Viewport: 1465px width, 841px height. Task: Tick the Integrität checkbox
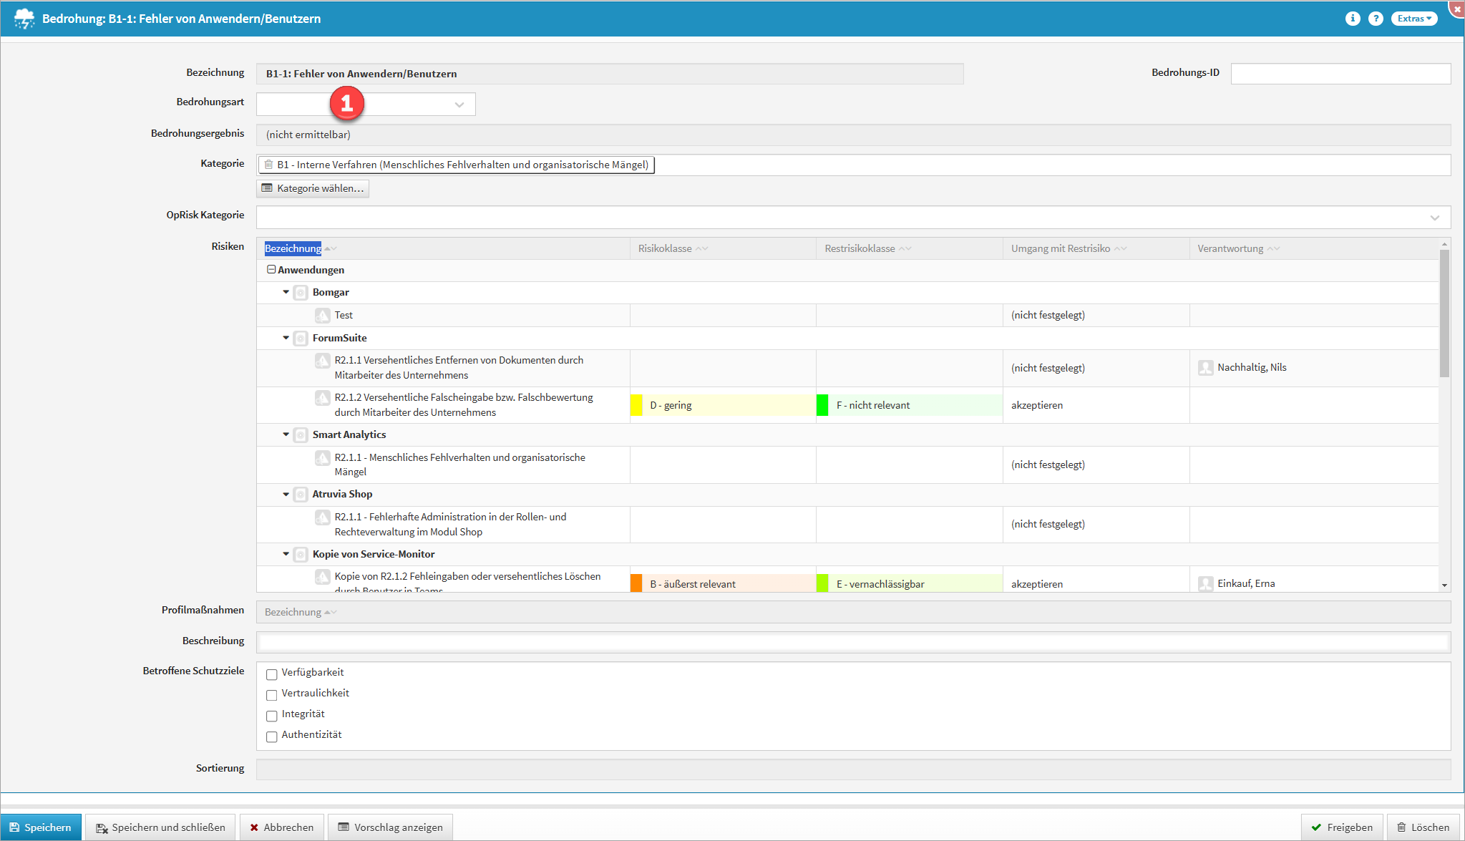pos(271,715)
